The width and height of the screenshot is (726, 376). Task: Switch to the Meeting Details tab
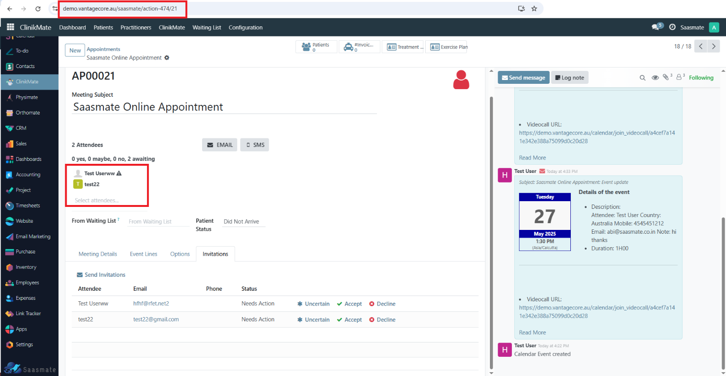pos(98,254)
